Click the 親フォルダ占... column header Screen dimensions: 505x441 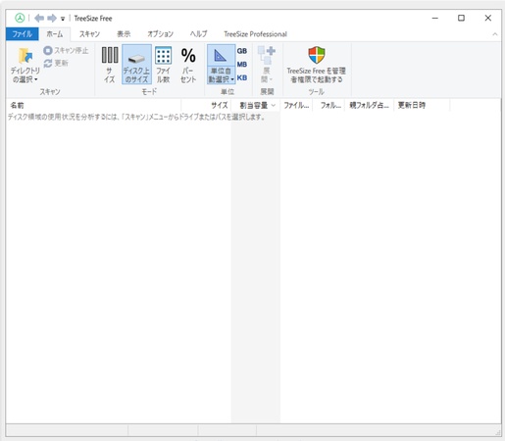click(x=370, y=105)
